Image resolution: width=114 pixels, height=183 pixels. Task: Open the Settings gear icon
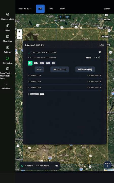click(x=8, y=48)
